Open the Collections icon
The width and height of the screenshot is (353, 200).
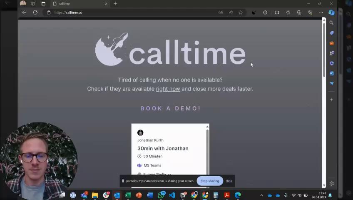tap(299, 12)
